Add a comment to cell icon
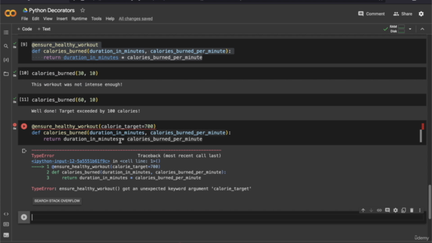 point(387,210)
